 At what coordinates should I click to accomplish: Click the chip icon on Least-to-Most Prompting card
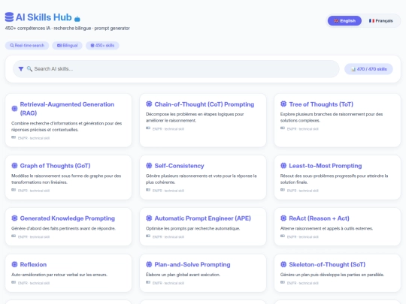(x=283, y=165)
